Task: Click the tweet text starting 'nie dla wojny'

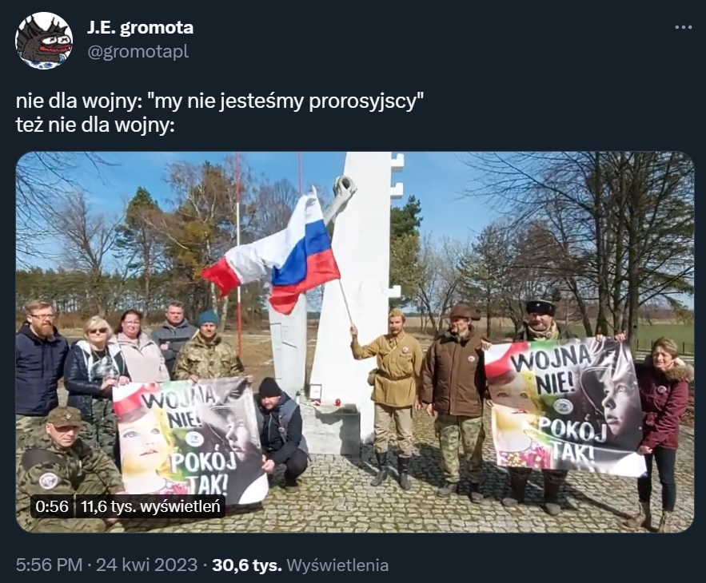Action: 220,101
